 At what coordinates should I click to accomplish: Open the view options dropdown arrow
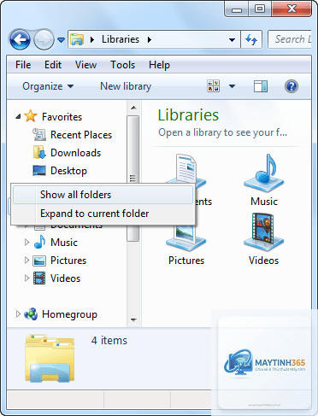tap(232, 86)
